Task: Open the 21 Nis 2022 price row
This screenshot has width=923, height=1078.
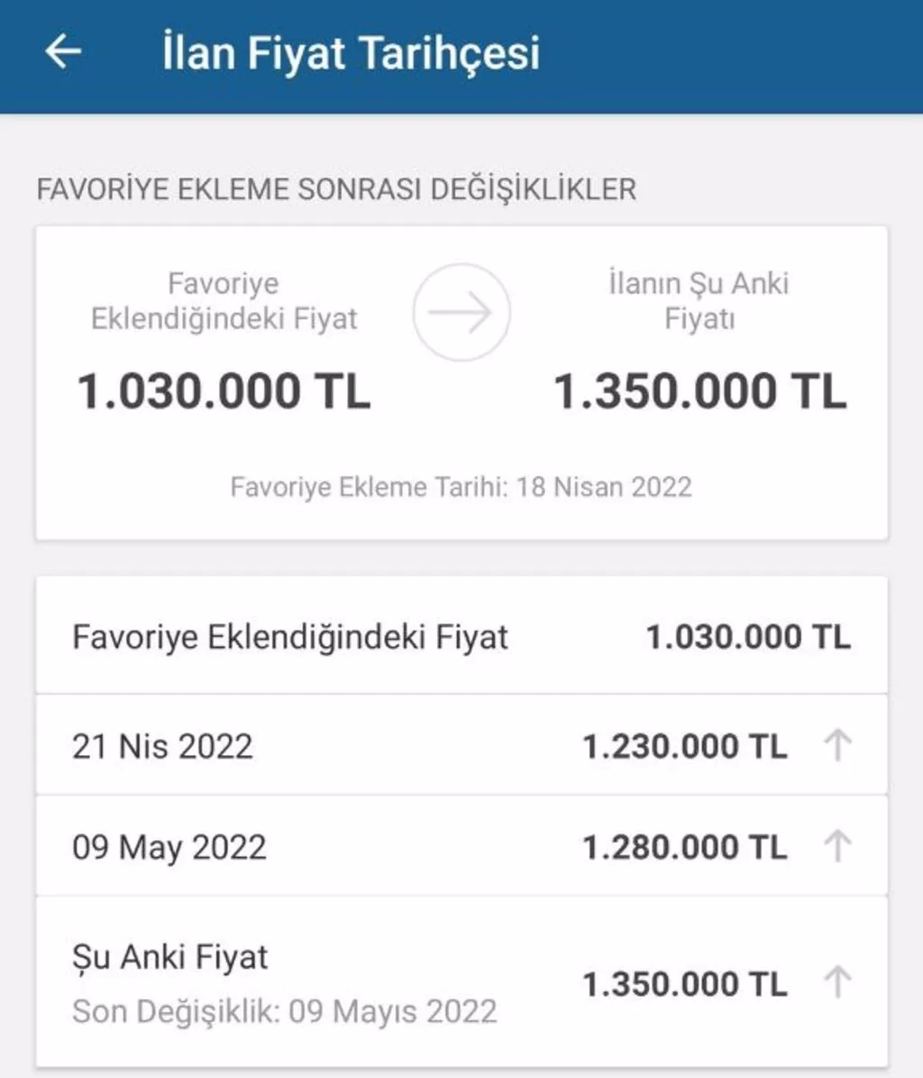Action: point(162,747)
